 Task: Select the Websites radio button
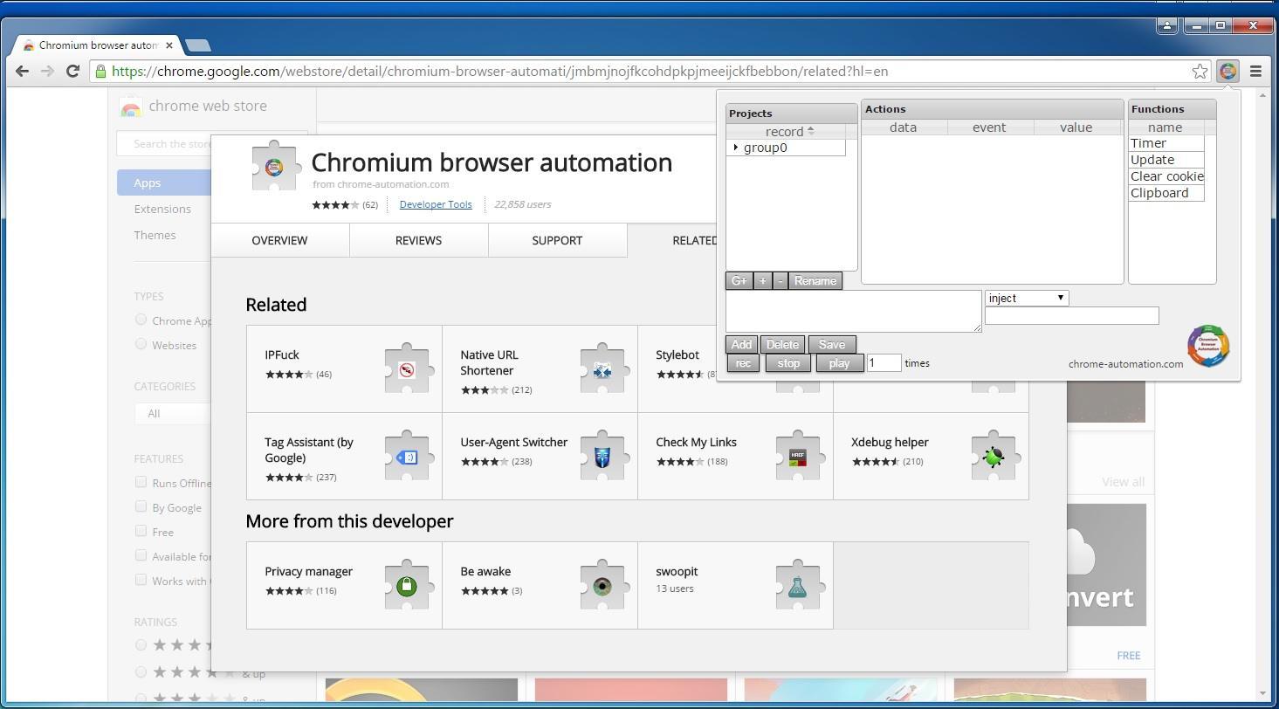click(x=141, y=344)
